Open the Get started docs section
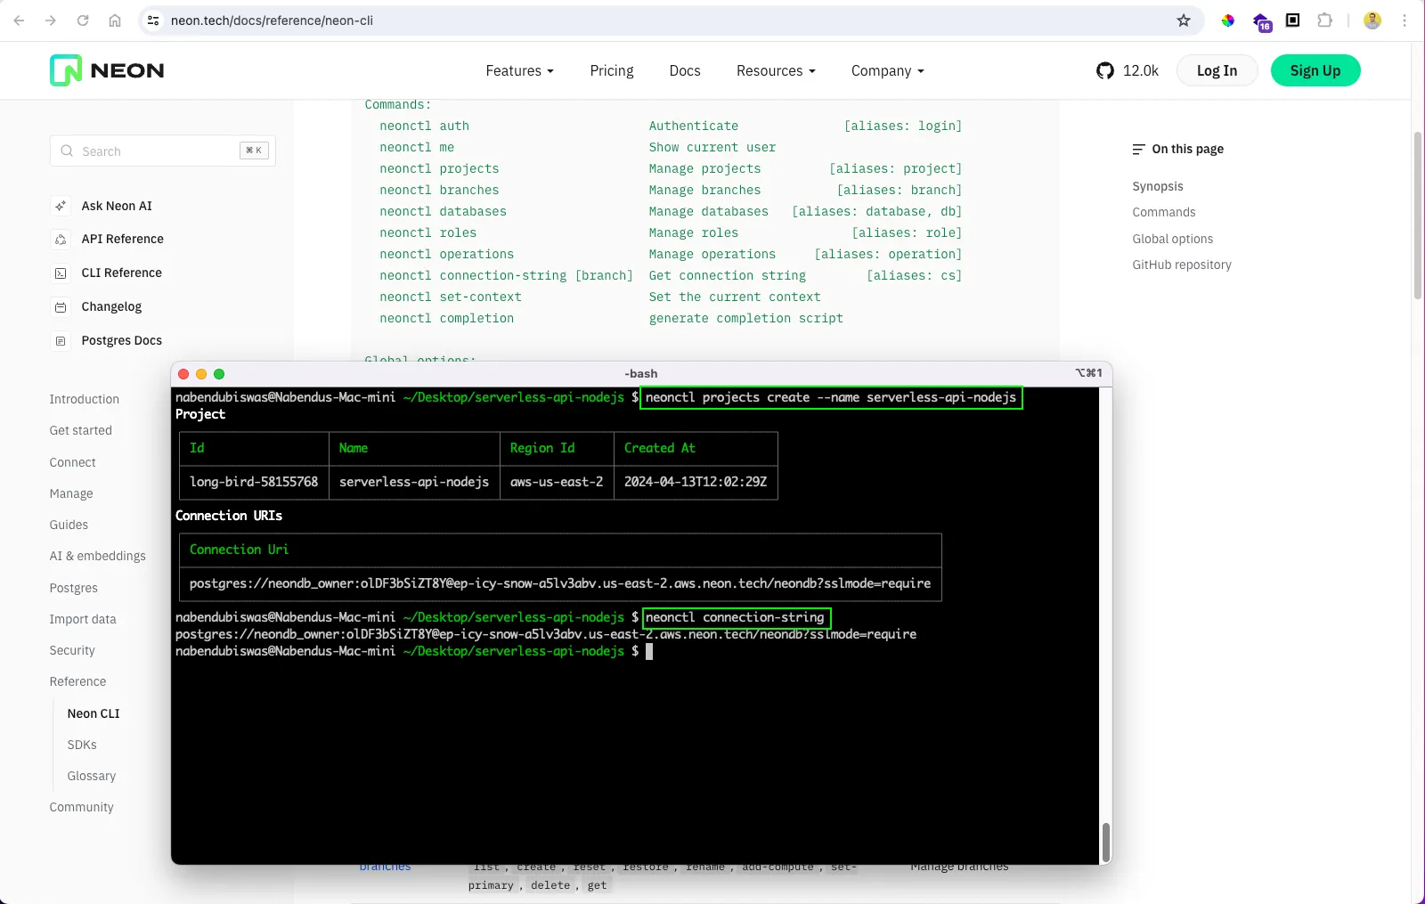The image size is (1425, 904). coord(81,430)
